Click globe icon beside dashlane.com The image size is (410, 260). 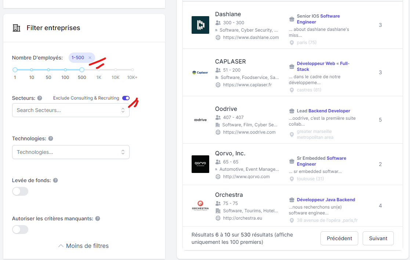click(218, 37)
